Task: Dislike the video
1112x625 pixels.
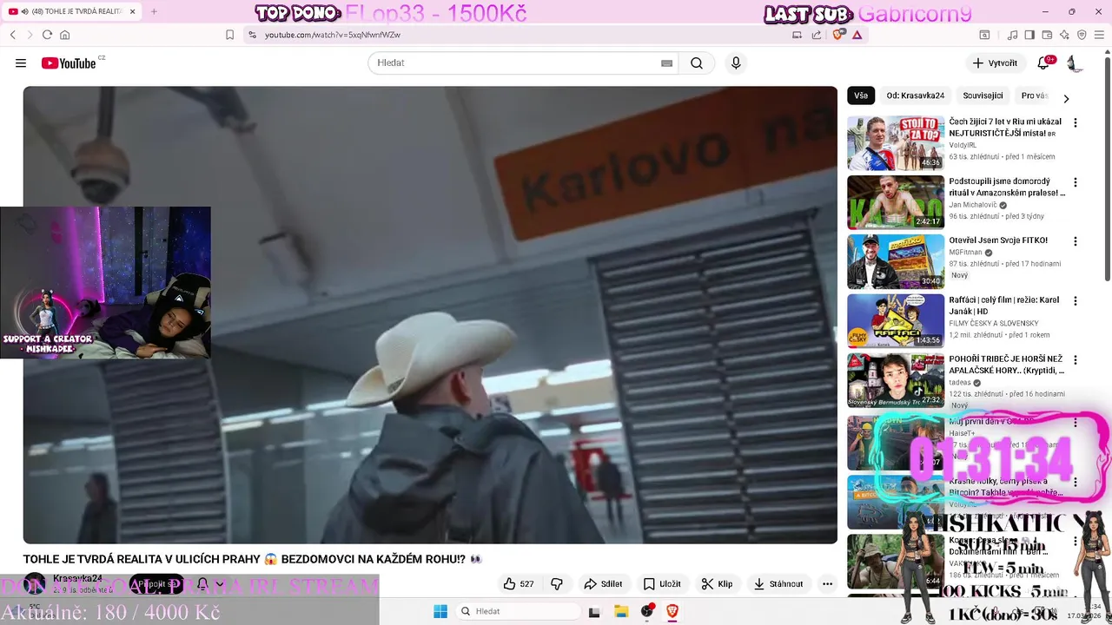Action: (x=558, y=584)
